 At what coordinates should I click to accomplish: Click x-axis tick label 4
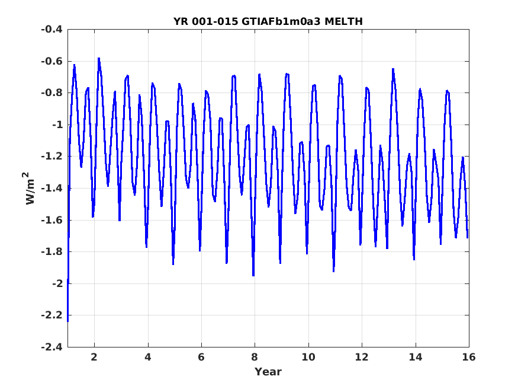pos(147,357)
